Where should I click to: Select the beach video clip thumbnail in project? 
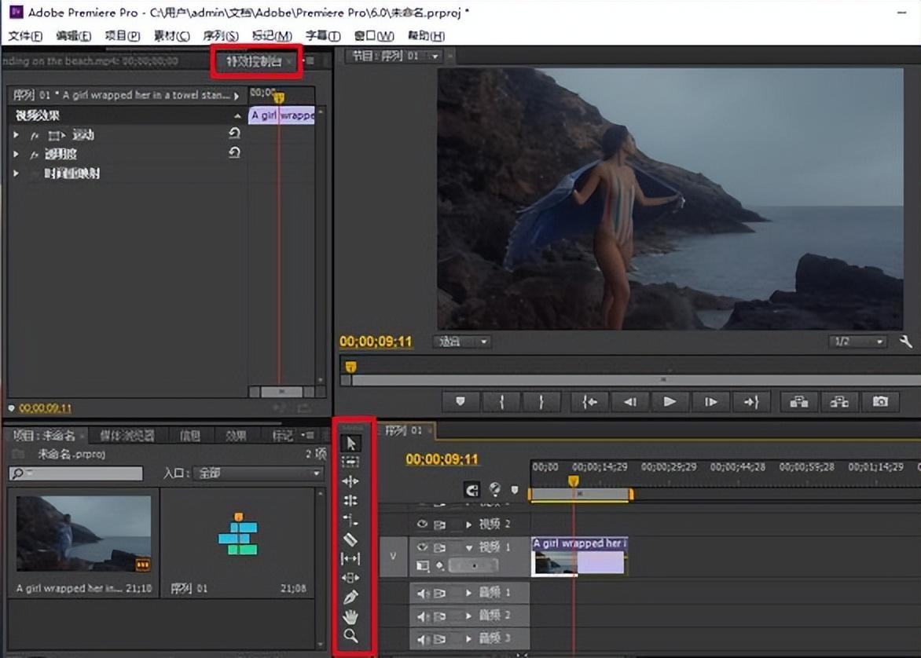coord(83,532)
